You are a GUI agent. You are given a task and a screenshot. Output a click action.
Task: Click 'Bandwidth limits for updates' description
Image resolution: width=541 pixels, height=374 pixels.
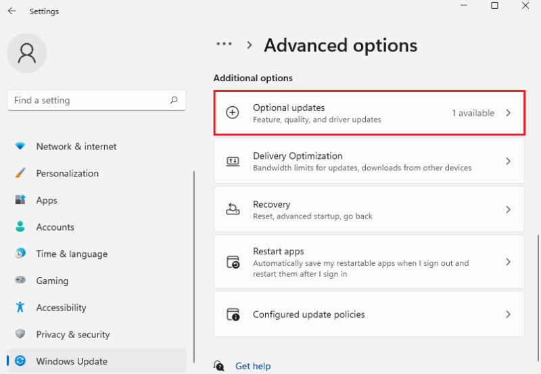point(362,168)
